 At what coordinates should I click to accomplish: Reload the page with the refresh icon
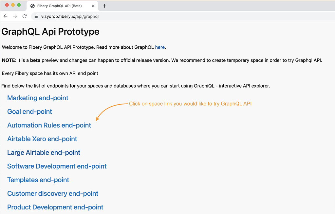coord(24,16)
